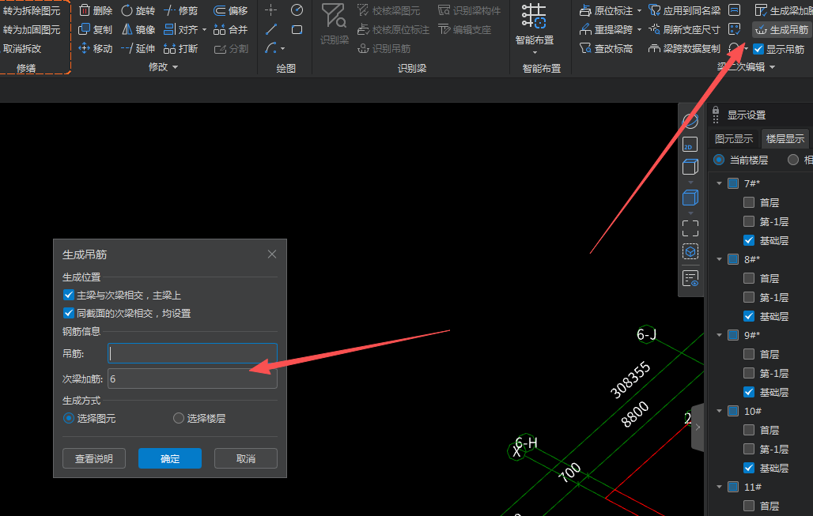Screen dimensions: 813x516
Task: Click the orbit view icon
Action: [690, 121]
